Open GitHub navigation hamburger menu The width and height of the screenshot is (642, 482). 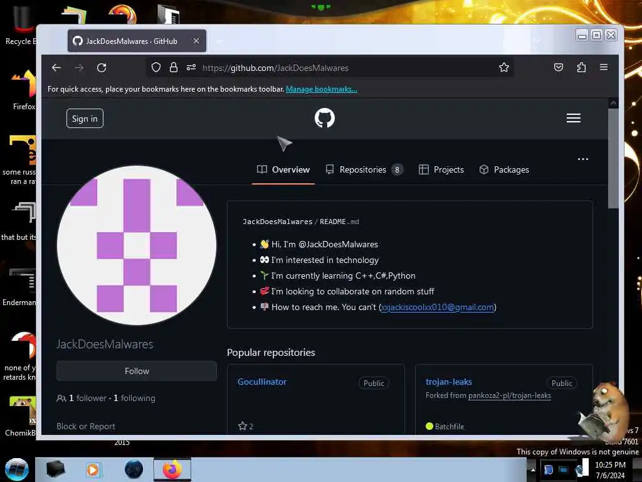574,118
